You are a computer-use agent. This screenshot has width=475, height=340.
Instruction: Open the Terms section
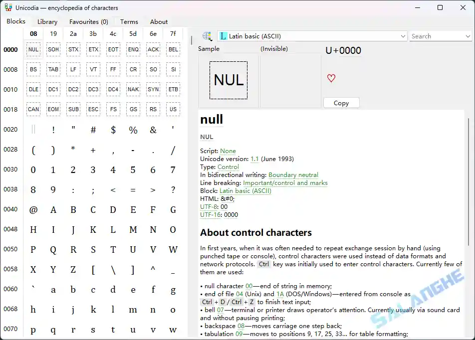128,21
